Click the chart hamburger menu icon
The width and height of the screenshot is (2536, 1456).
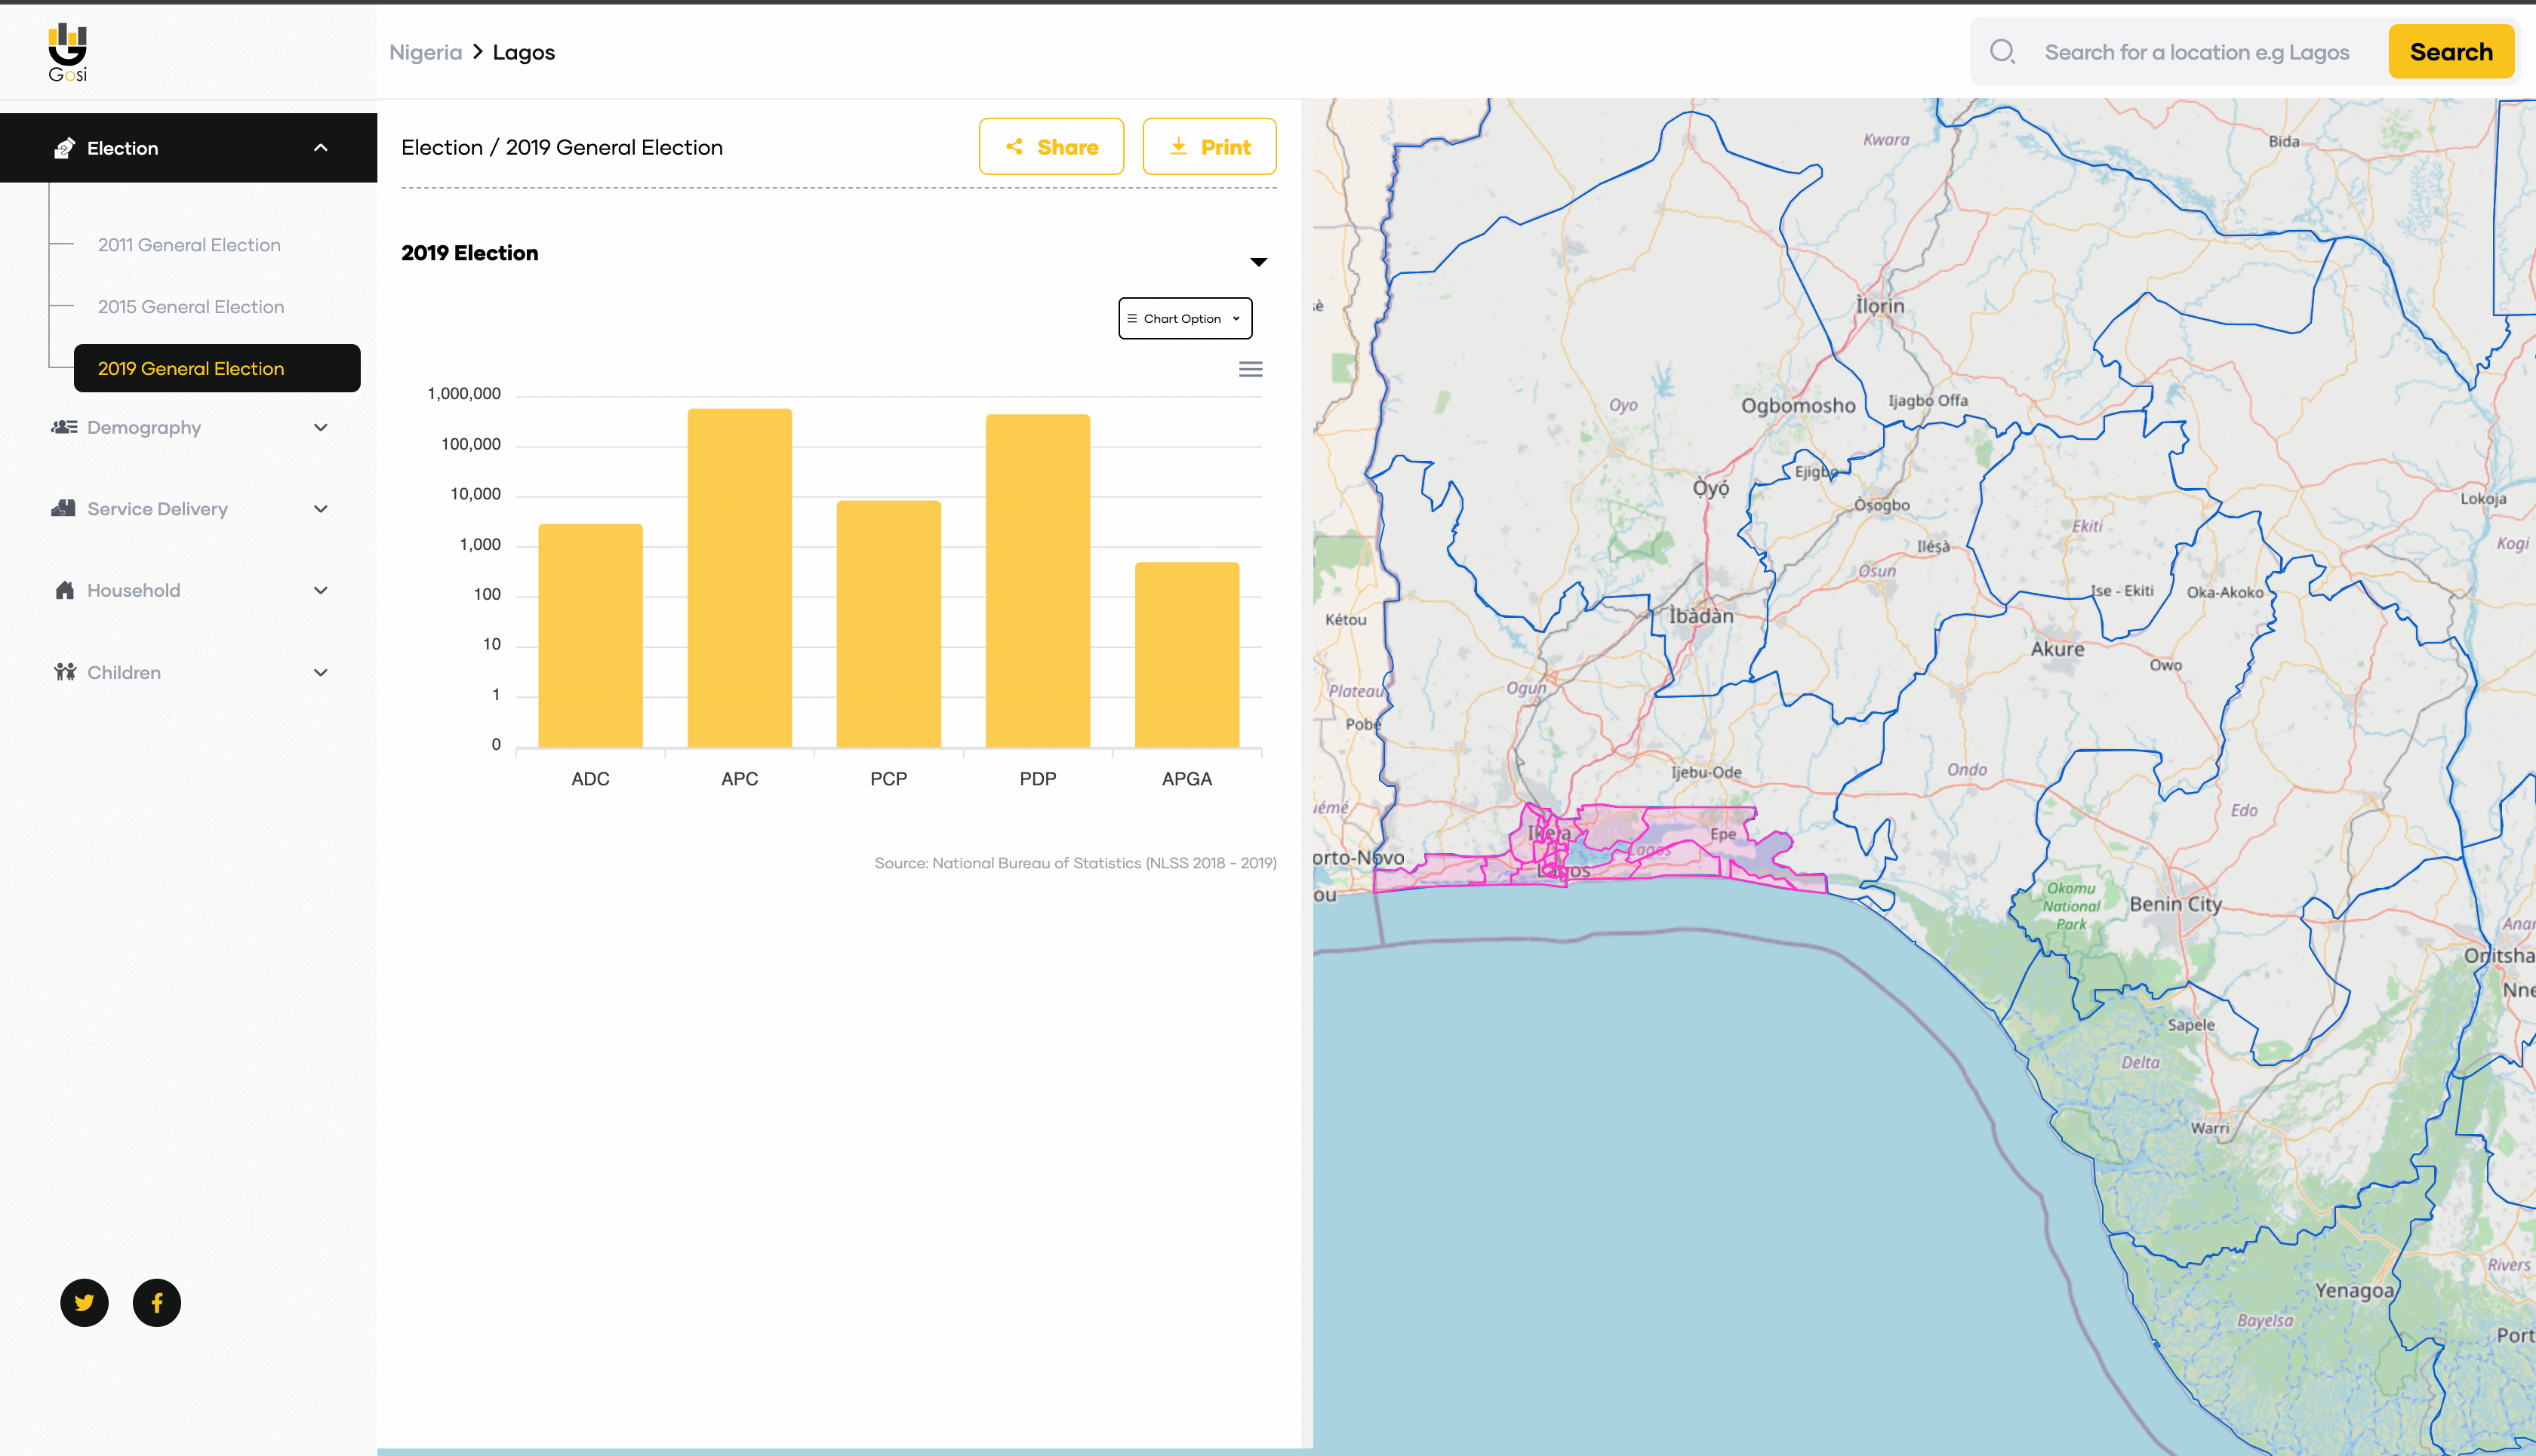[1251, 369]
